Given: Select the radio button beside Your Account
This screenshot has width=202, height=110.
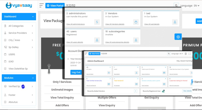Looking at the screenshot, I should pyautogui.click(x=68, y=59).
